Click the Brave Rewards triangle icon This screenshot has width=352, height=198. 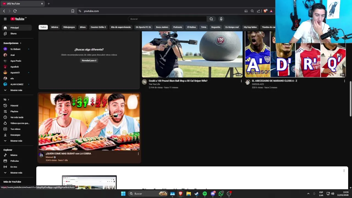[271, 11]
